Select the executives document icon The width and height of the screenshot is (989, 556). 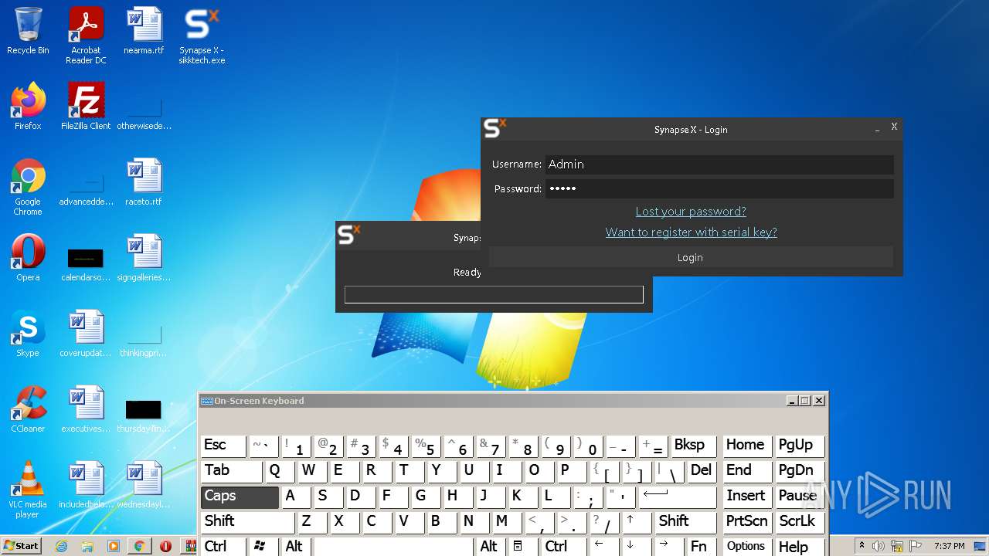click(x=86, y=409)
